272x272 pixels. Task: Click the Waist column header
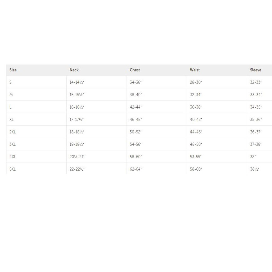[195, 70]
